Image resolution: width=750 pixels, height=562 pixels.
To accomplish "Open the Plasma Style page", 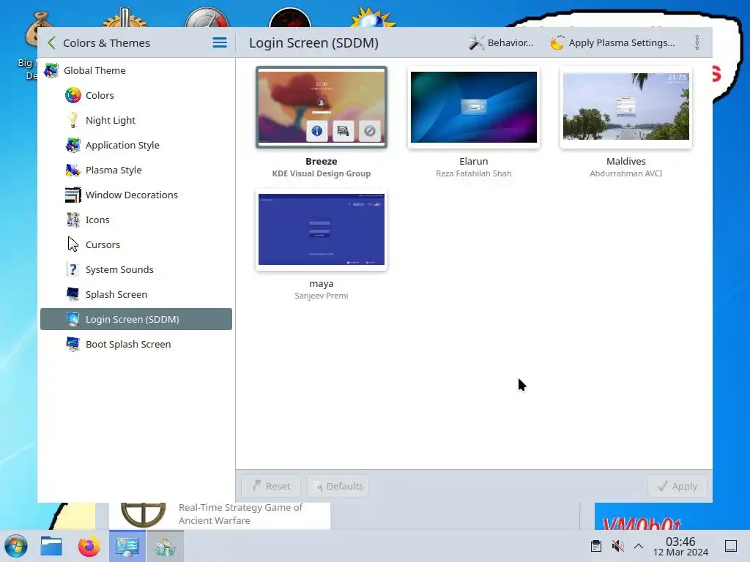I will [x=135, y=170].
